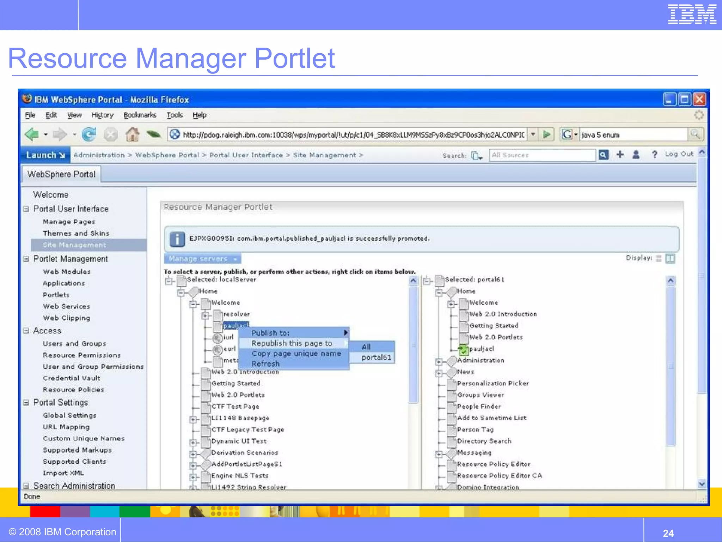
Task: Switch to the WebSphere Portal tab
Action: point(61,174)
